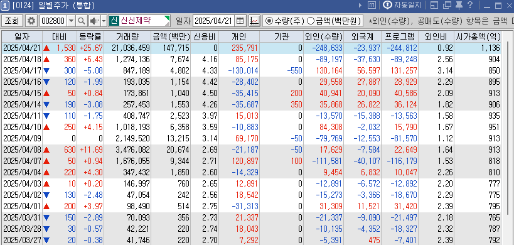
Task: Open stock search magnifier icon
Action: click(x=81, y=21)
